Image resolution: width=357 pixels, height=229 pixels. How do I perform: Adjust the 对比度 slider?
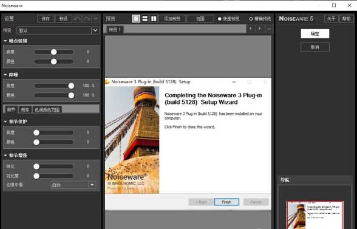[x=54, y=176]
